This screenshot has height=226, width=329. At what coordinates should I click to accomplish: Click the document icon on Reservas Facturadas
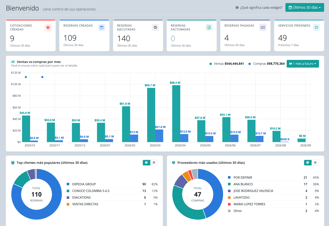[x=209, y=27]
